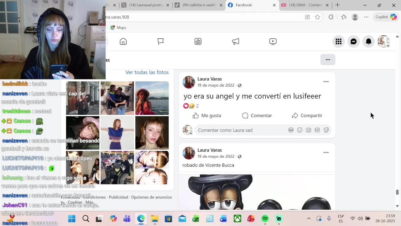Screen dimensions: 401x226
Task: Switch to the ISMA YouTube browser tab
Action: 305,5
